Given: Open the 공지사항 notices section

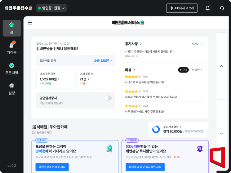Looking at the screenshot, I should point(133,44).
